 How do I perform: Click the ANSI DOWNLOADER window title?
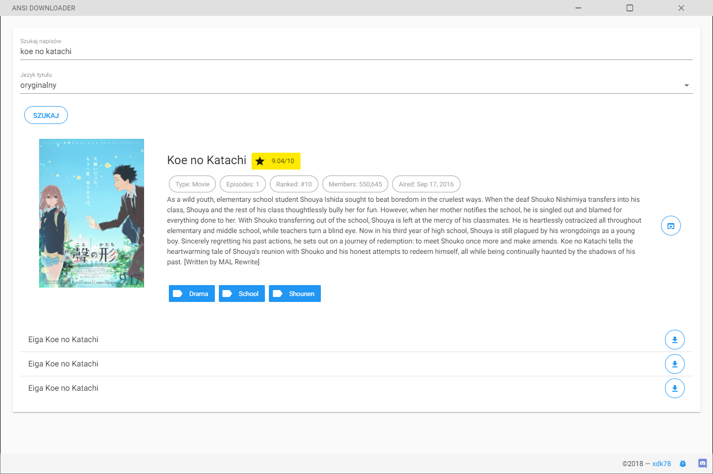coord(44,8)
